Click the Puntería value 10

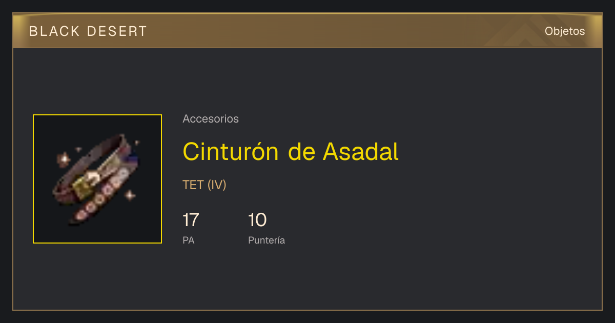[x=257, y=220]
